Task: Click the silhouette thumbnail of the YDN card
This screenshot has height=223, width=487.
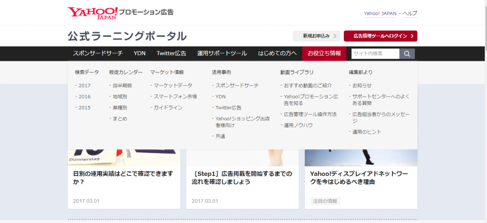Action: (361, 158)
